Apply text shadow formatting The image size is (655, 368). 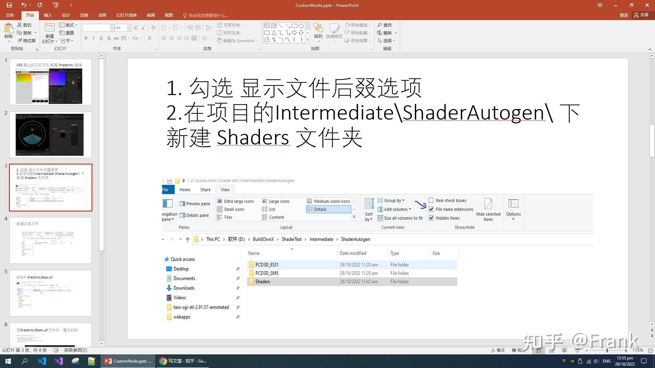(109, 38)
